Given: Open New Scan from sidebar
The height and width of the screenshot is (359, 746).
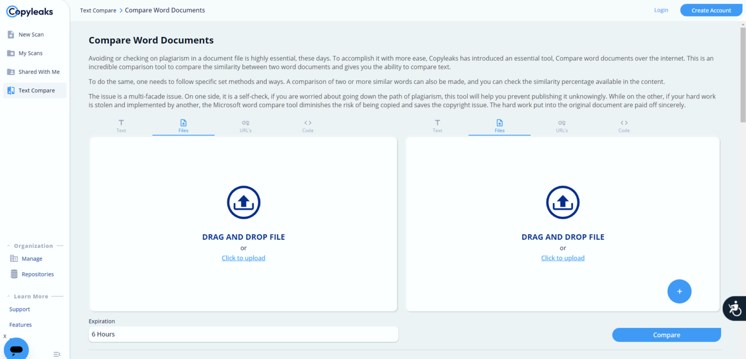Looking at the screenshot, I should tap(31, 35).
